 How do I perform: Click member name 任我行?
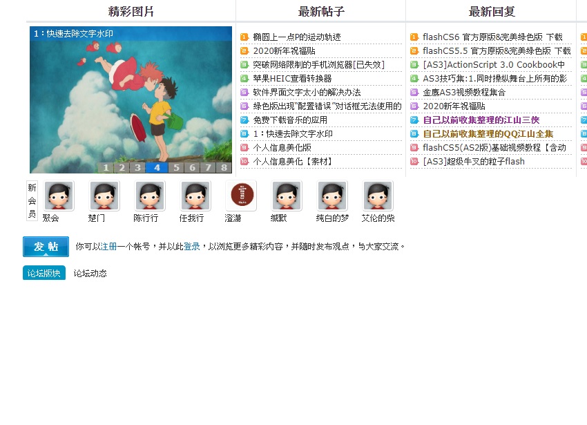click(x=192, y=218)
